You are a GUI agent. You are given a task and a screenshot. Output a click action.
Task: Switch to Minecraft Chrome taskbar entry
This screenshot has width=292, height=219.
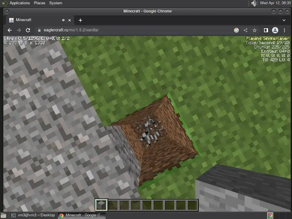pyautogui.click(x=82, y=215)
